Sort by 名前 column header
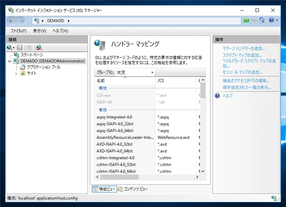The width and height of the screenshot is (286, 207). point(125,81)
